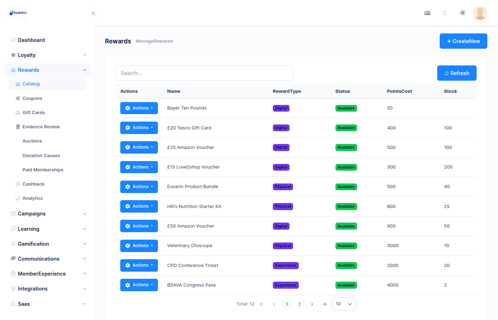The width and height of the screenshot is (498, 320).
Task: Click the Gift Cards icon
Action: [x=18, y=113]
